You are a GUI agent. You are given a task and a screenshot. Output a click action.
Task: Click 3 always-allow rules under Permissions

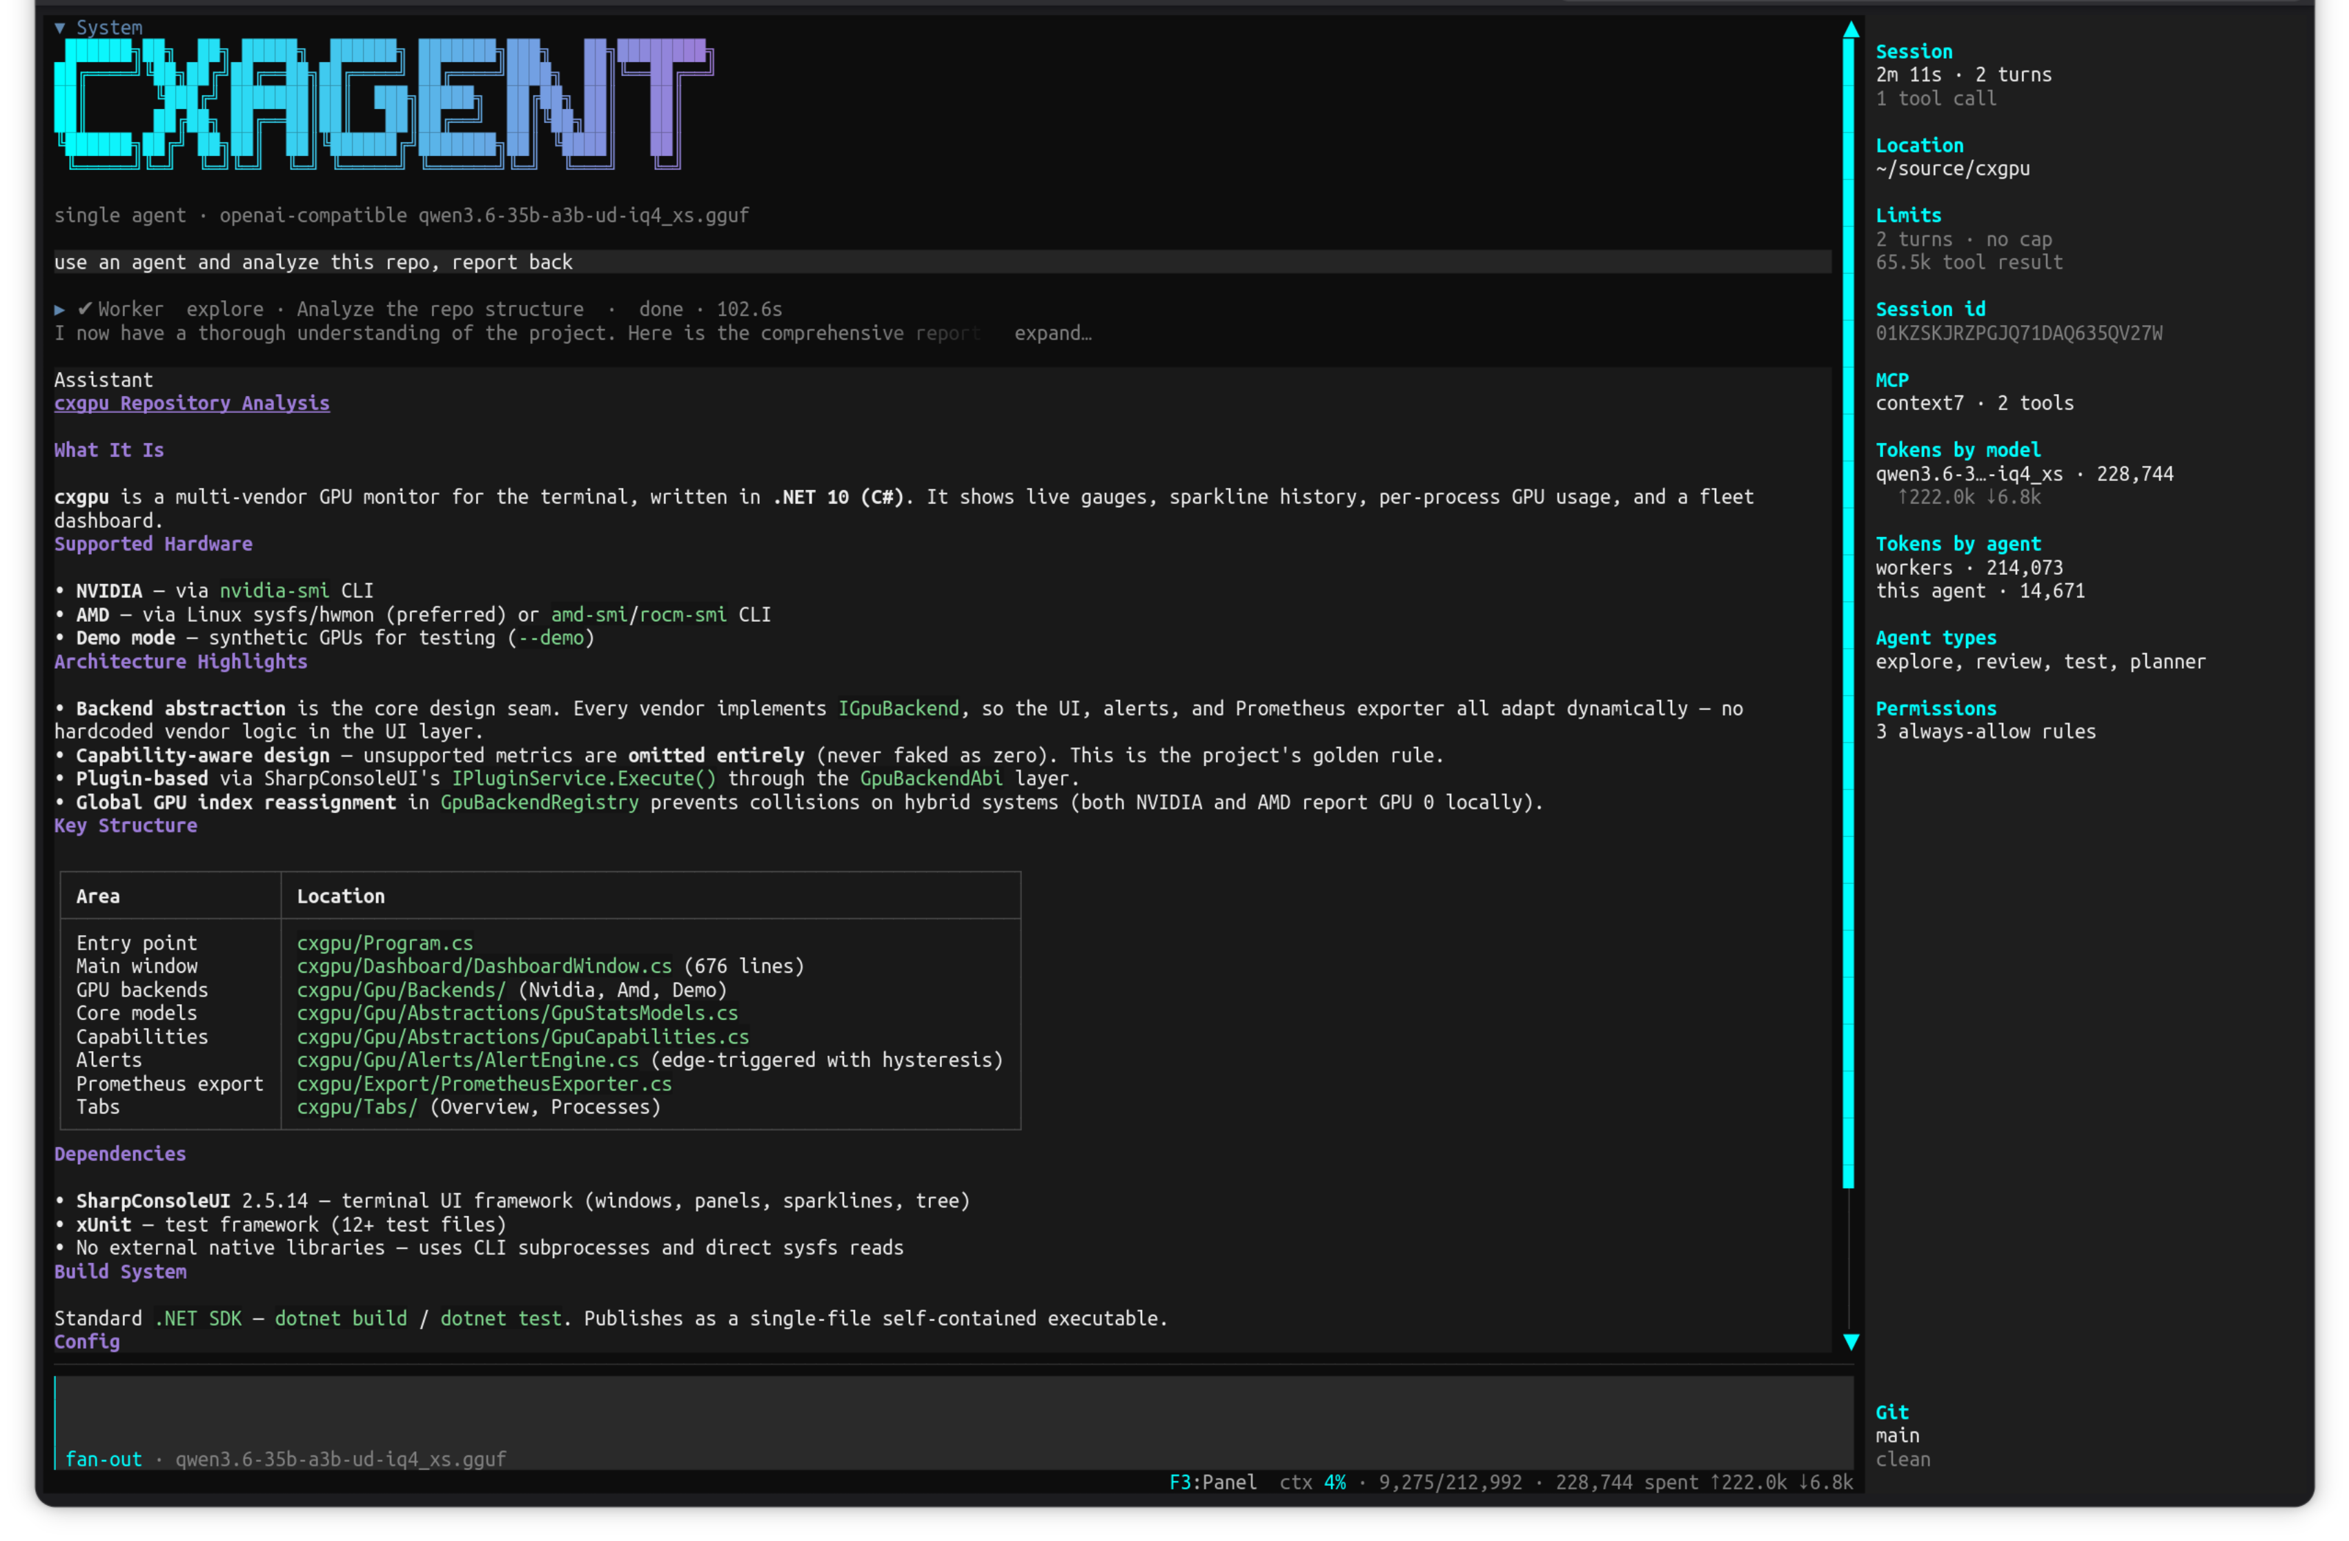[x=1985, y=732]
